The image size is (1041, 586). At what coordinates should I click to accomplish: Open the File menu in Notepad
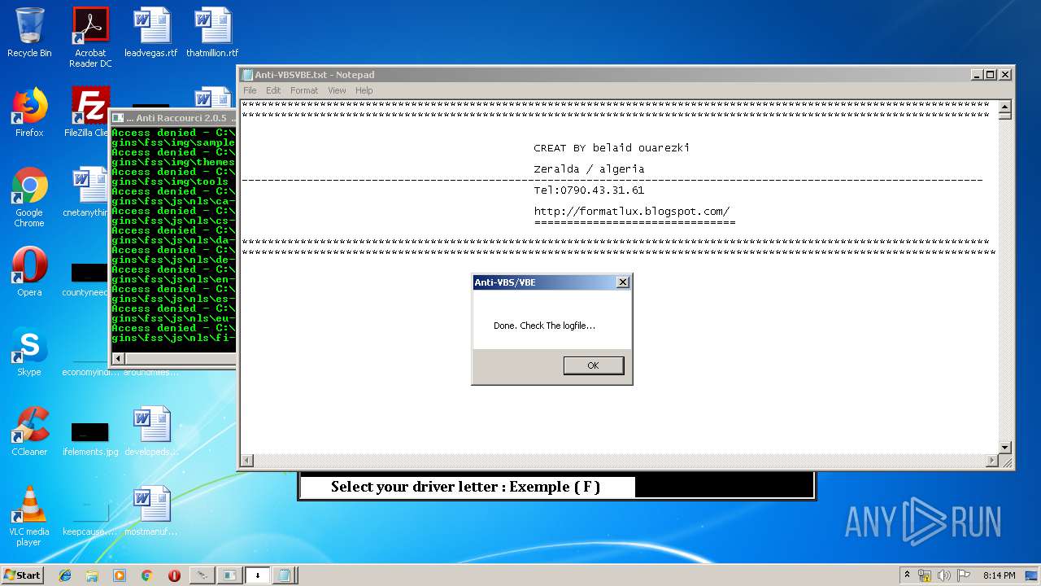[x=250, y=90]
